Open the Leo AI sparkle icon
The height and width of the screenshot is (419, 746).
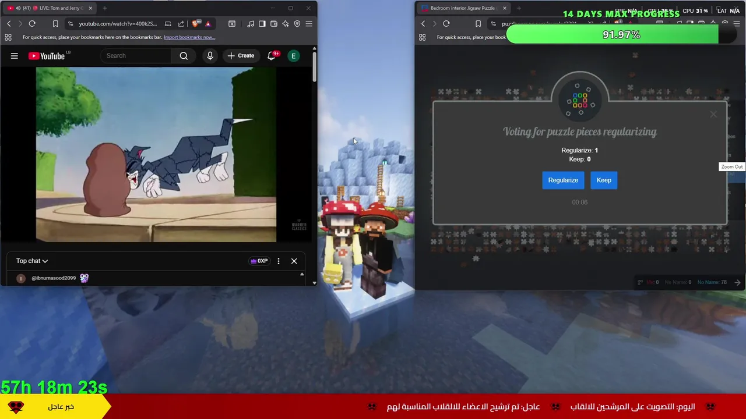click(x=286, y=23)
